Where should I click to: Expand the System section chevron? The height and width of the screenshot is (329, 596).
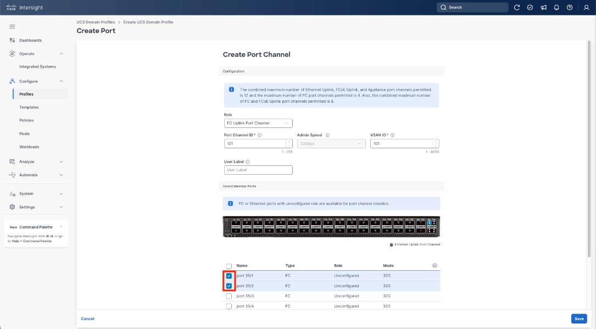[x=61, y=194]
